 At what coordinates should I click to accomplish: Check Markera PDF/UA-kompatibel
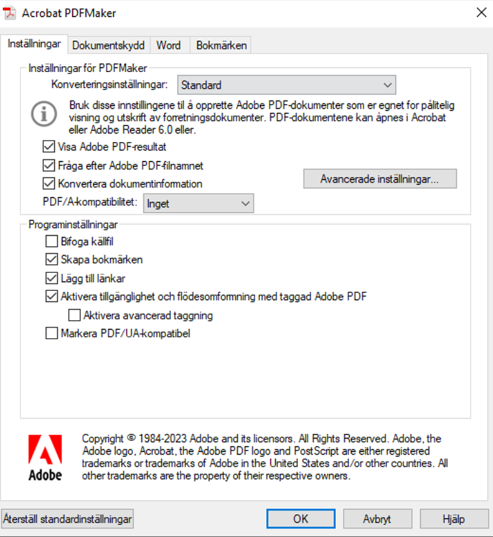click(51, 334)
